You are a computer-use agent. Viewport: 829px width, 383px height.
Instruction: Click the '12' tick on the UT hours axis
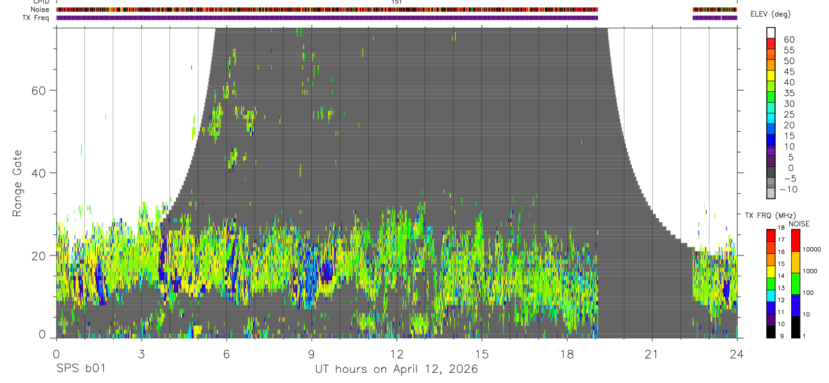pos(397,354)
